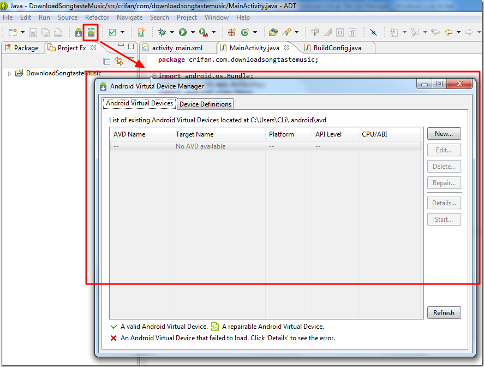484x367 pixels.
Task: Click the Refresh button
Action: pyautogui.click(x=444, y=312)
